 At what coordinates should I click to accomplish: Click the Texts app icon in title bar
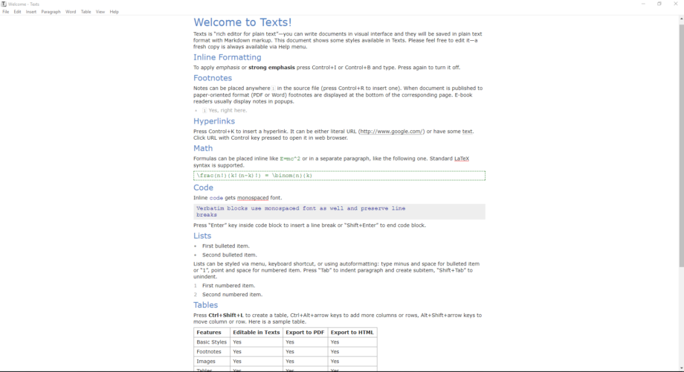[x=4, y=4]
